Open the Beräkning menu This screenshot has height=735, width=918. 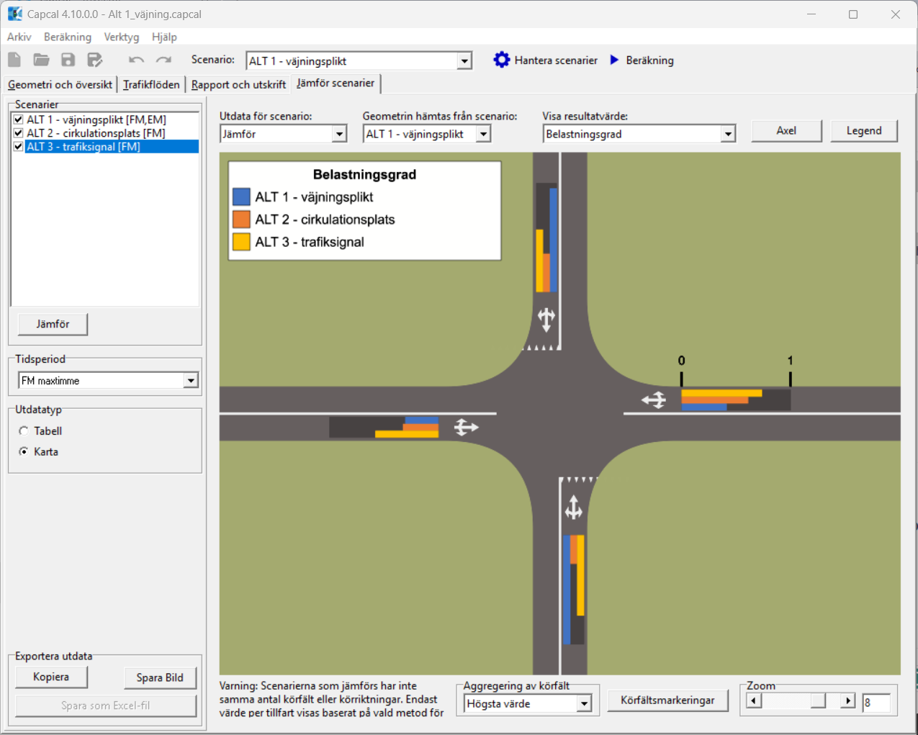click(68, 37)
